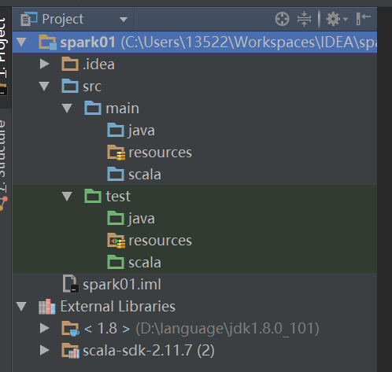
Task: Select the java folder label under test
Action: tap(142, 219)
